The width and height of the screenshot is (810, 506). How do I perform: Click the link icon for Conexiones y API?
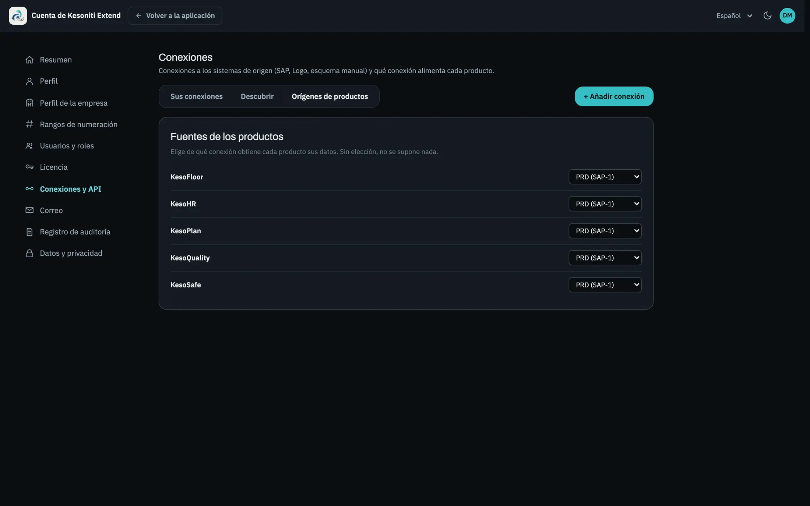coord(29,189)
